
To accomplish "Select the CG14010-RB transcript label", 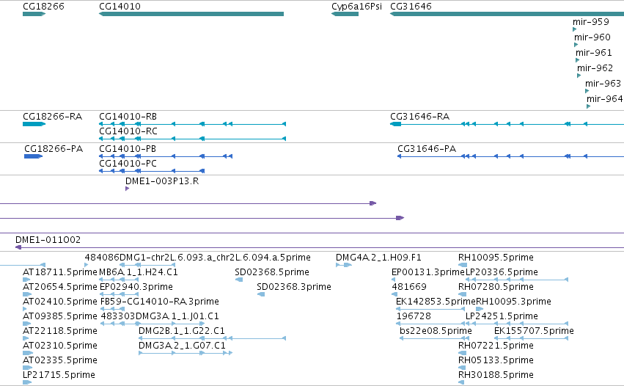I will point(128,117).
